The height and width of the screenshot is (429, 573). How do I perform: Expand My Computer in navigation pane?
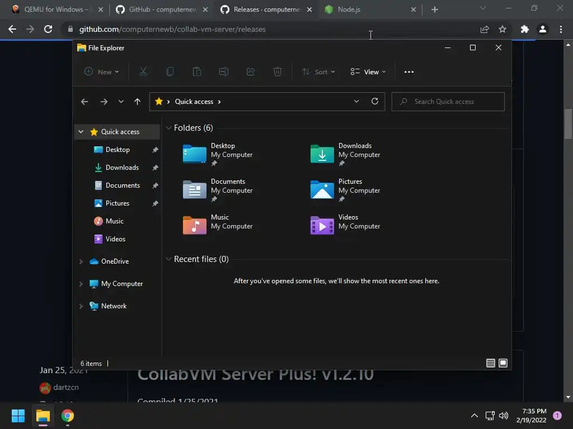(x=81, y=284)
